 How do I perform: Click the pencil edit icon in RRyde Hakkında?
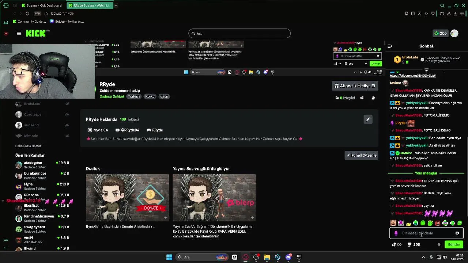tap(368, 119)
